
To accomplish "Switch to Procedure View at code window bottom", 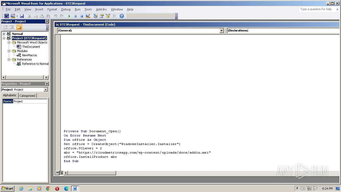I will (x=57, y=173).
